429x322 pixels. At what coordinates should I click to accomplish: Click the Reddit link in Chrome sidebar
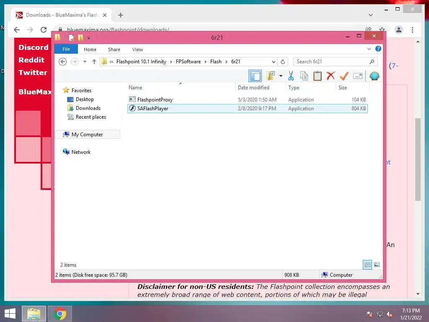[31, 60]
